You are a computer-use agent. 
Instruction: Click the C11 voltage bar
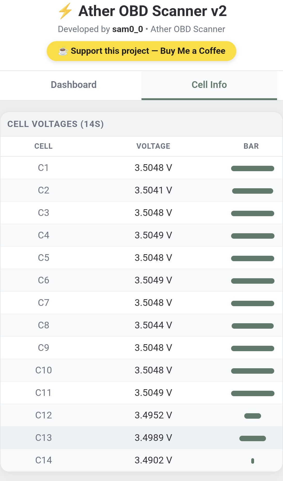[253, 394]
